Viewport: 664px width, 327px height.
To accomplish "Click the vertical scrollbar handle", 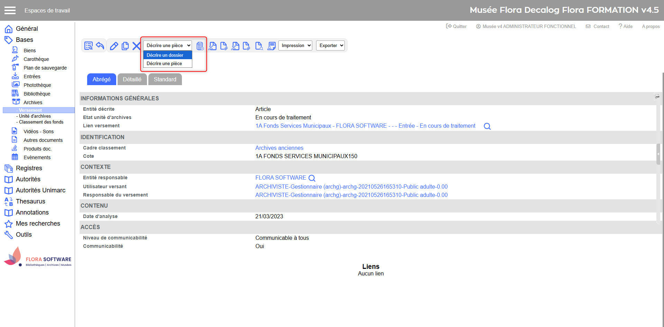I will (658, 154).
